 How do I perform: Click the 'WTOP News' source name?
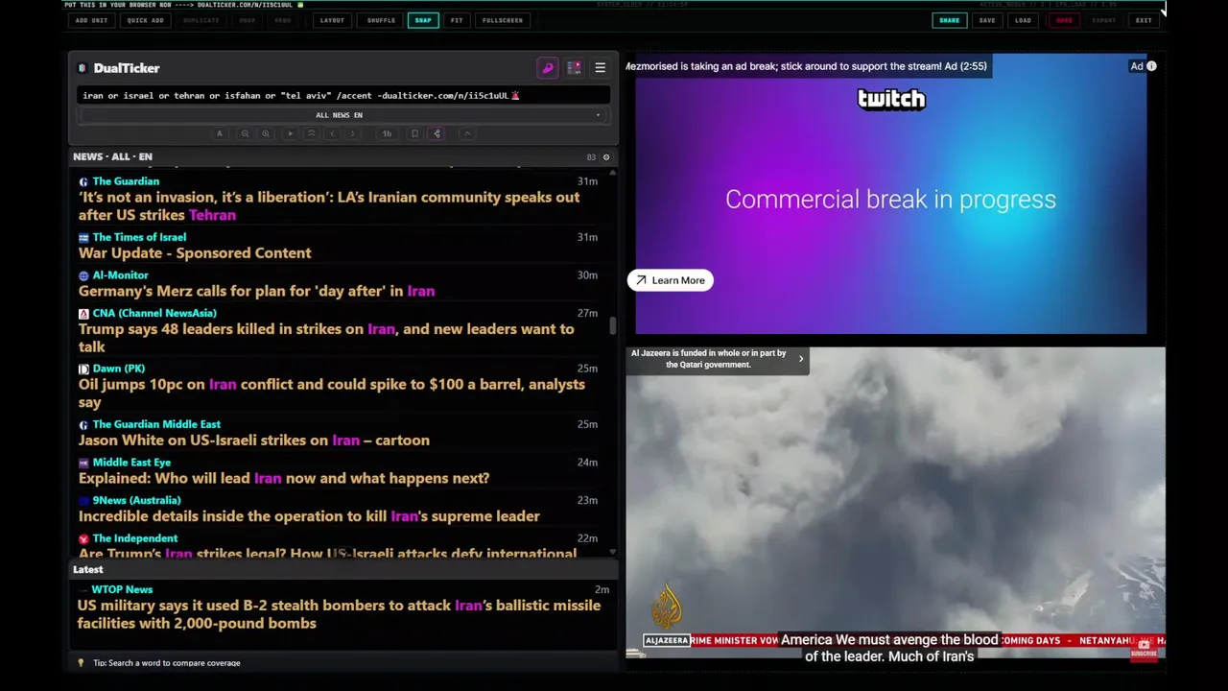pyautogui.click(x=122, y=589)
